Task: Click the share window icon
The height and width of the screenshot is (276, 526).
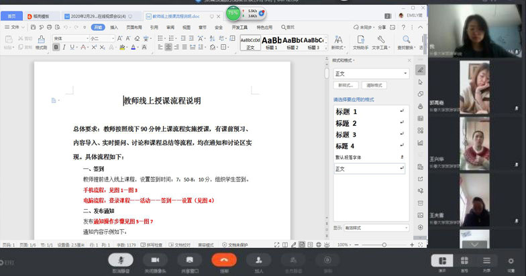Action: (190, 260)
